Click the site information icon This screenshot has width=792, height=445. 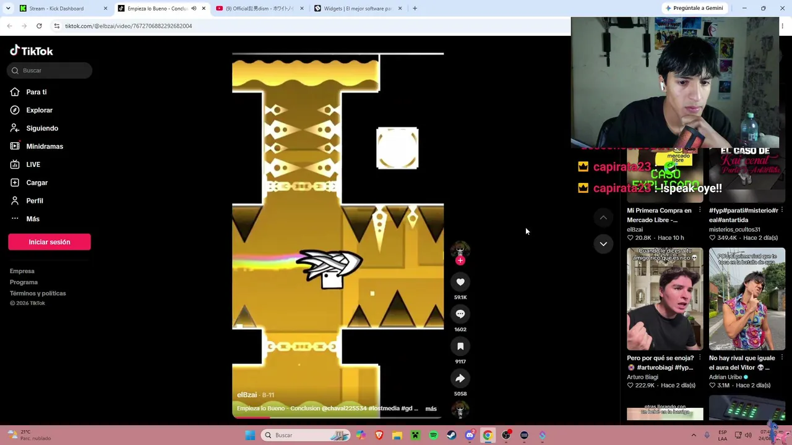point(56,26)
